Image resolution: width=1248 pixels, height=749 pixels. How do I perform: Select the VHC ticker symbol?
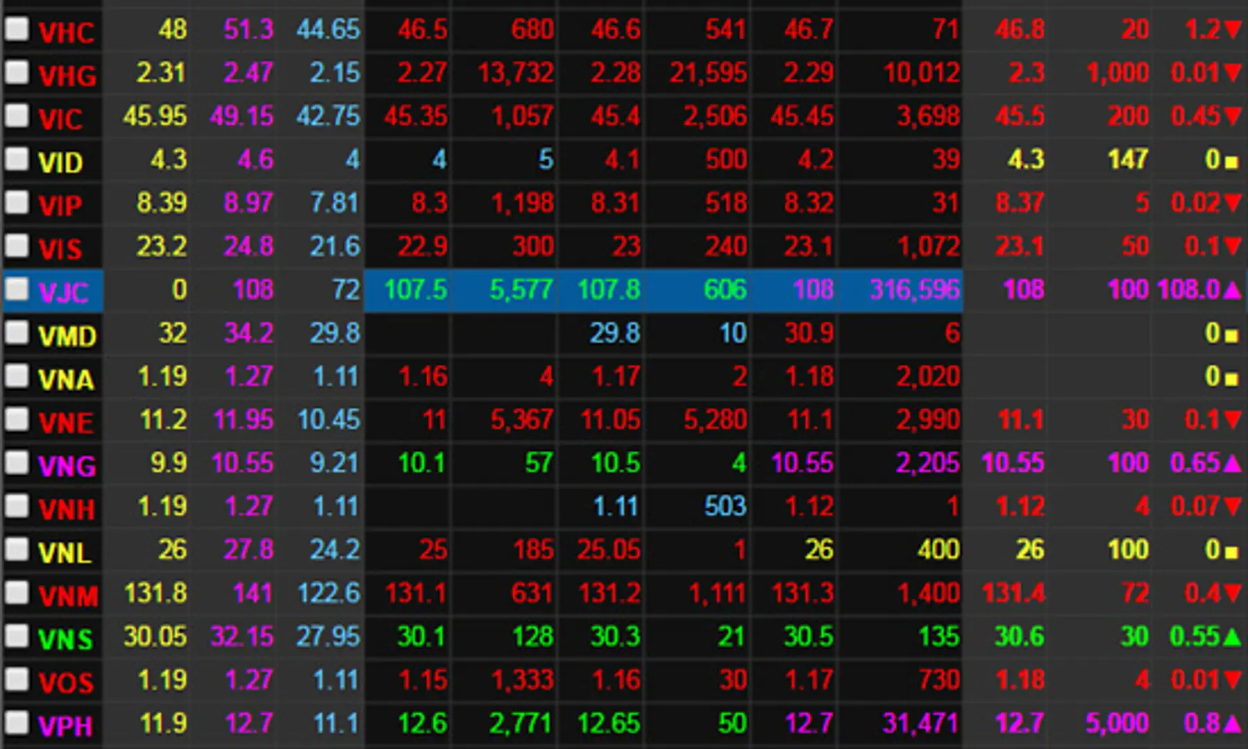[x=66, y=33]
